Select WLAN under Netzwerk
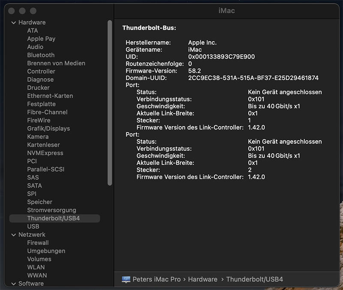343x290 pixels. tap(36, 267)
